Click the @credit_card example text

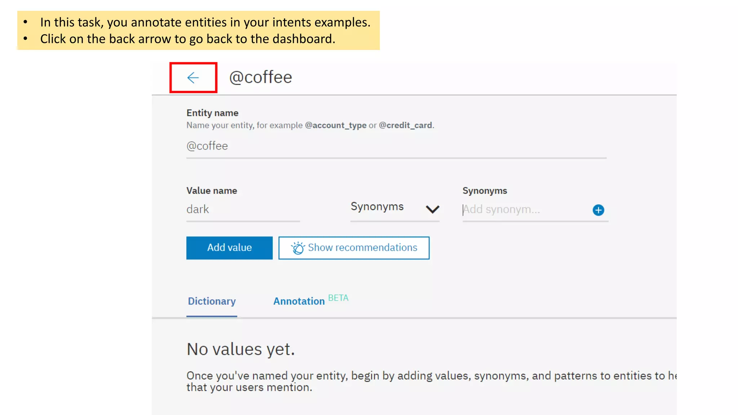click(x=405, y=125)
